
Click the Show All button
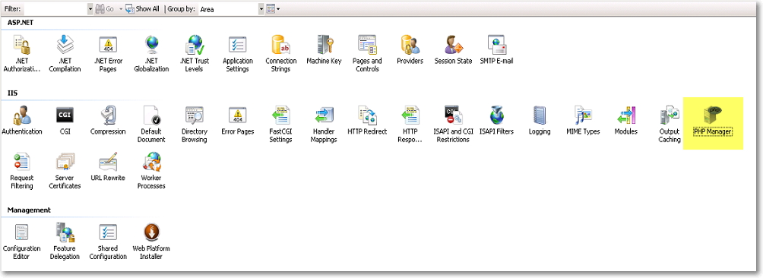143,9
